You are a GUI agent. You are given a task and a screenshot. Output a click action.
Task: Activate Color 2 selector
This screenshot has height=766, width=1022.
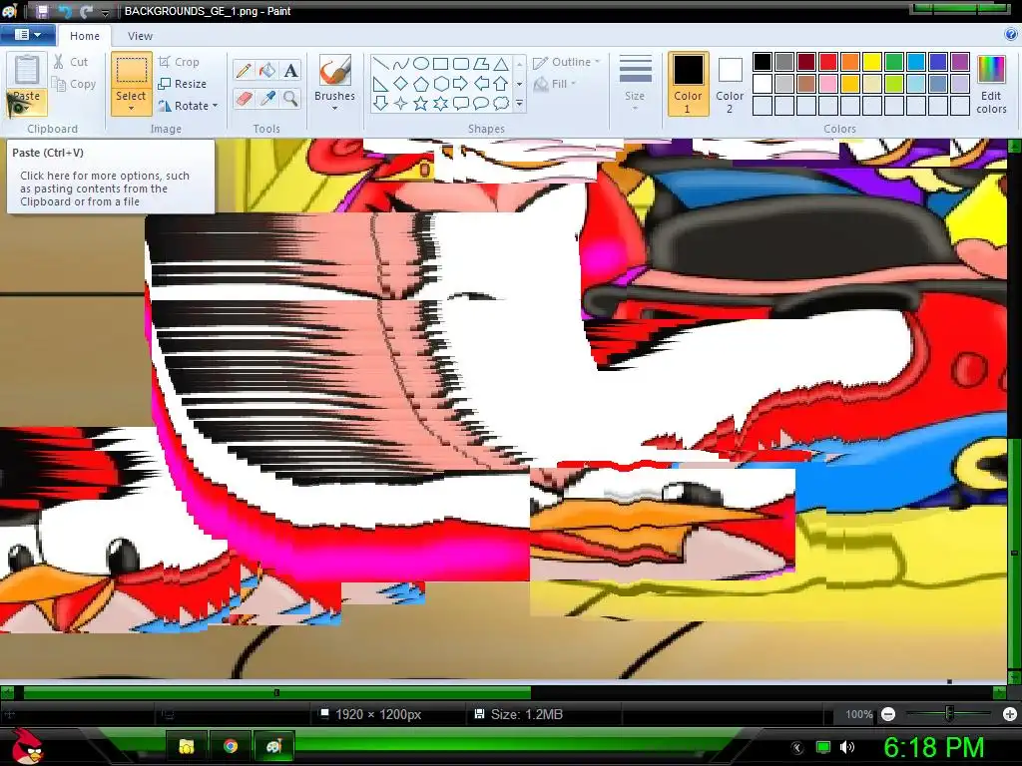(x=730, y=84)
